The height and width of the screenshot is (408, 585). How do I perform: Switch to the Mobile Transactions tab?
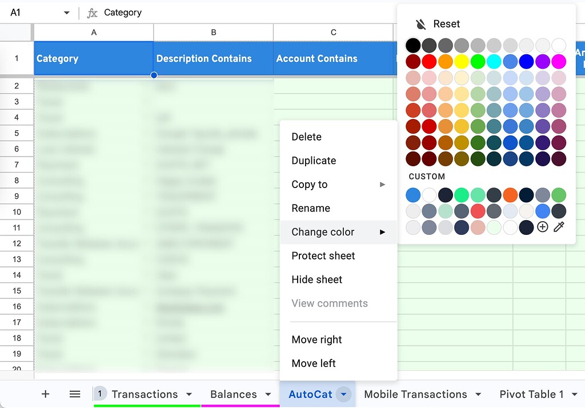pyautogui.click(x=415, y=394)
